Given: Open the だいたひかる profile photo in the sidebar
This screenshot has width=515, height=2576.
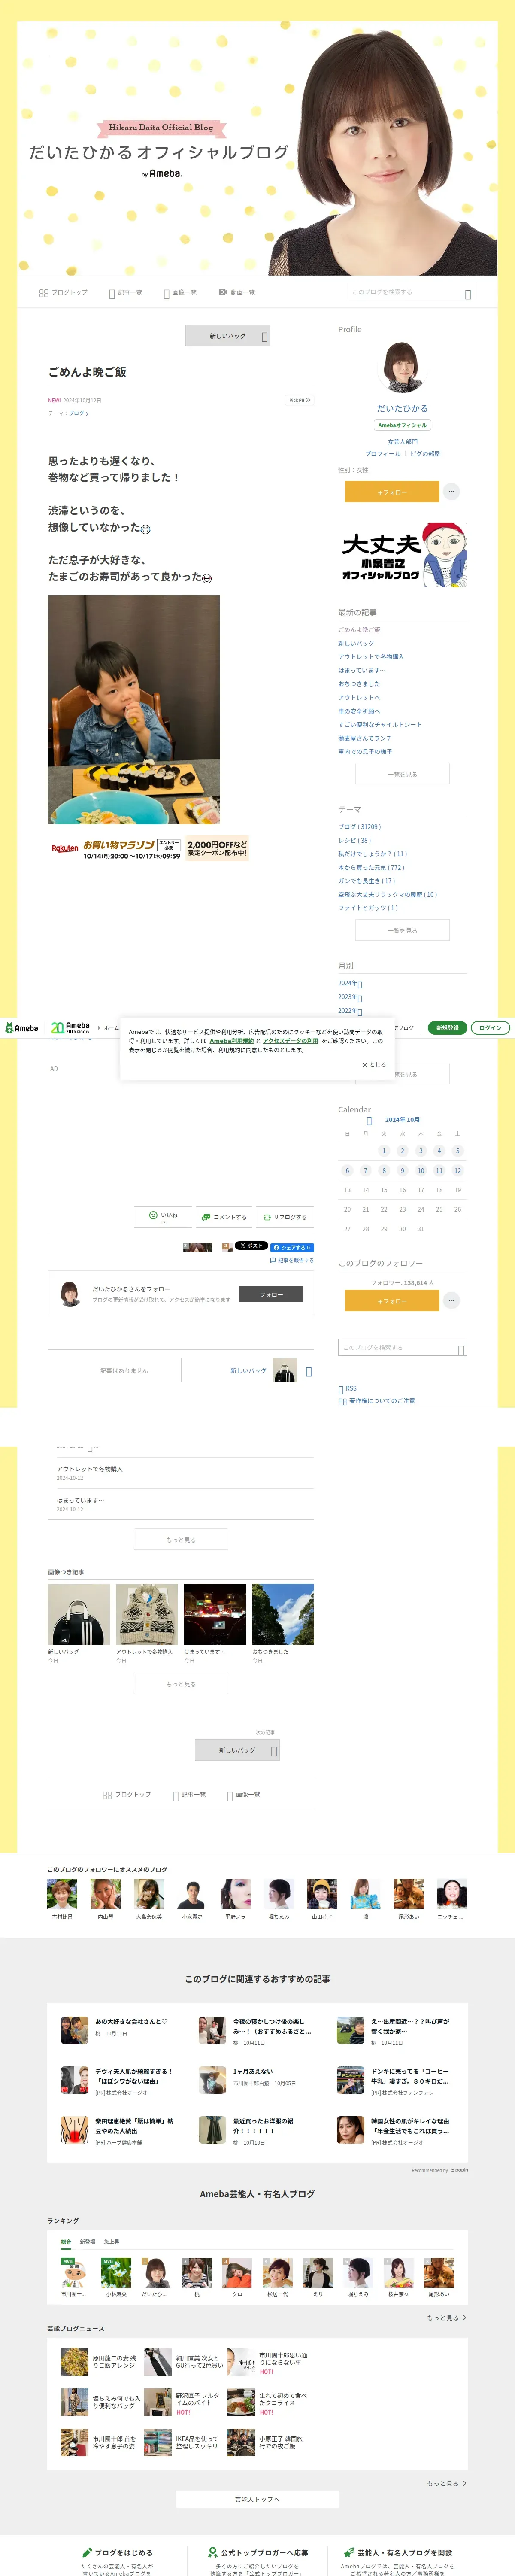Looking at the screenshot, I should [x=402, y=368].
